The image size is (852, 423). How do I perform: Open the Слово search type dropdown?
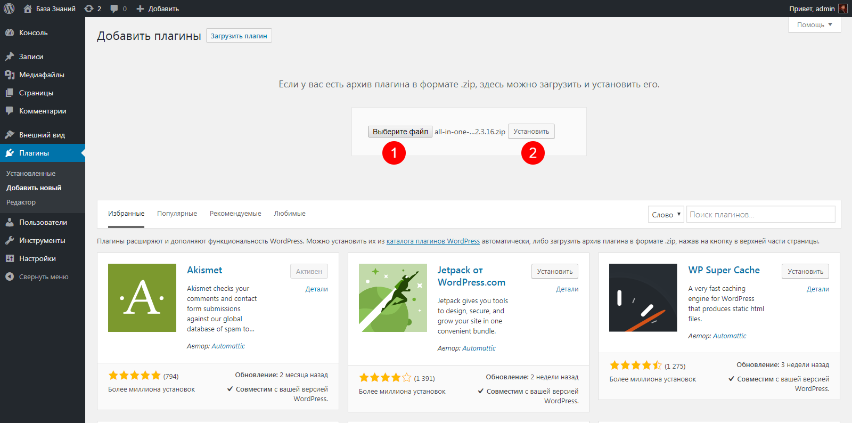pyautogui.click(x=666, y=214)
